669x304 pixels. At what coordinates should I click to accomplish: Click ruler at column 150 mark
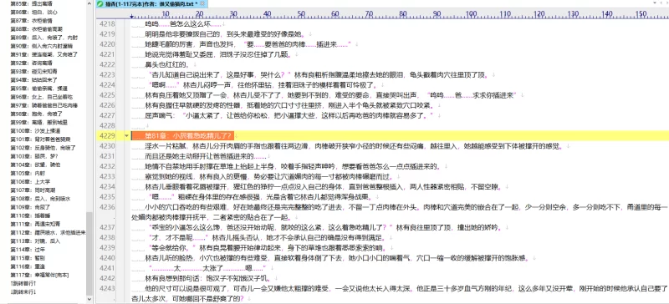[x=641, y=13]
